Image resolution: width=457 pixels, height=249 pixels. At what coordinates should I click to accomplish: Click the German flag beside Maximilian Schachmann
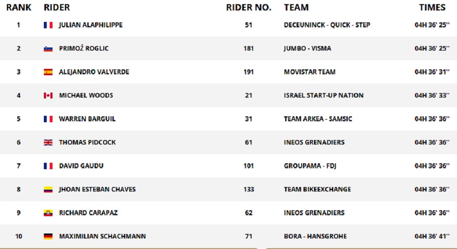(48, 237)
